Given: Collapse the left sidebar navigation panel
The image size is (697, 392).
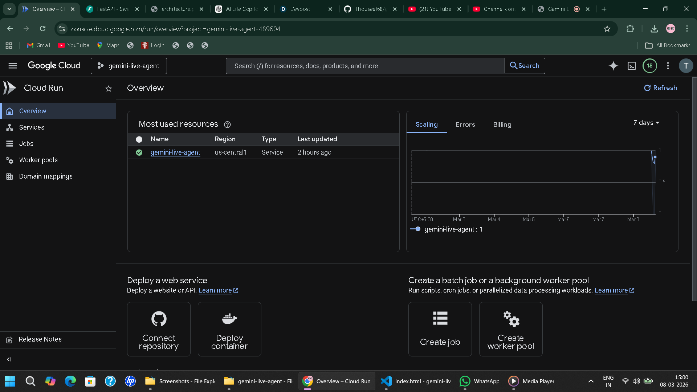Looking at the screenshot, I should [x=9, y=359].
